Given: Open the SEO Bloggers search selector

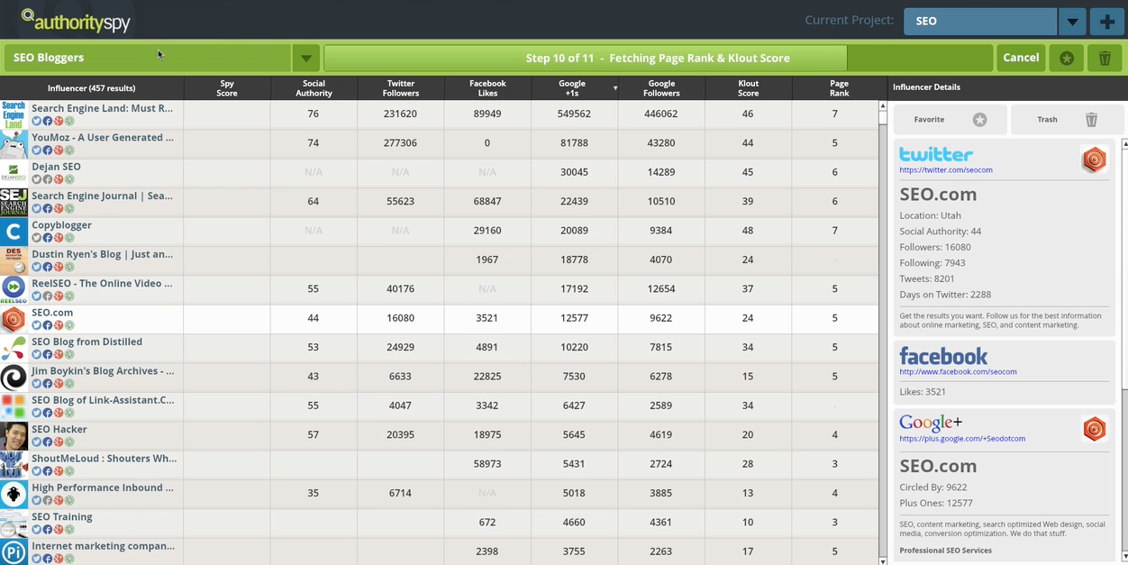Looking at the screenshot, I should click(148, 58).
